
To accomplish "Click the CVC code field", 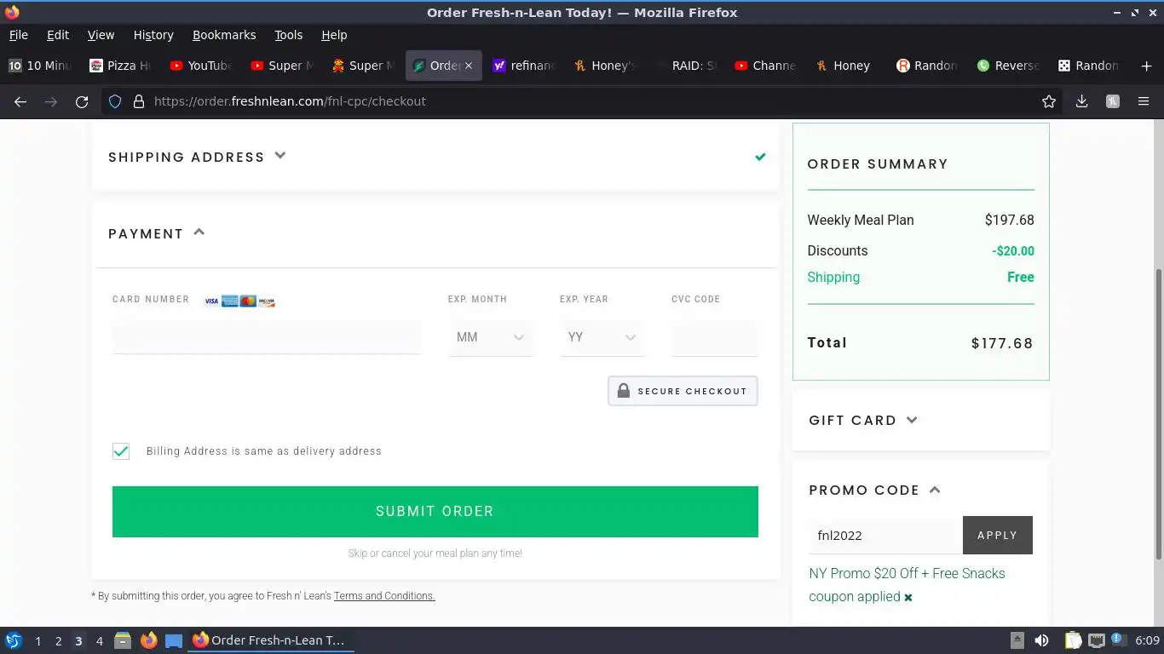I will (x=714, y=337).
